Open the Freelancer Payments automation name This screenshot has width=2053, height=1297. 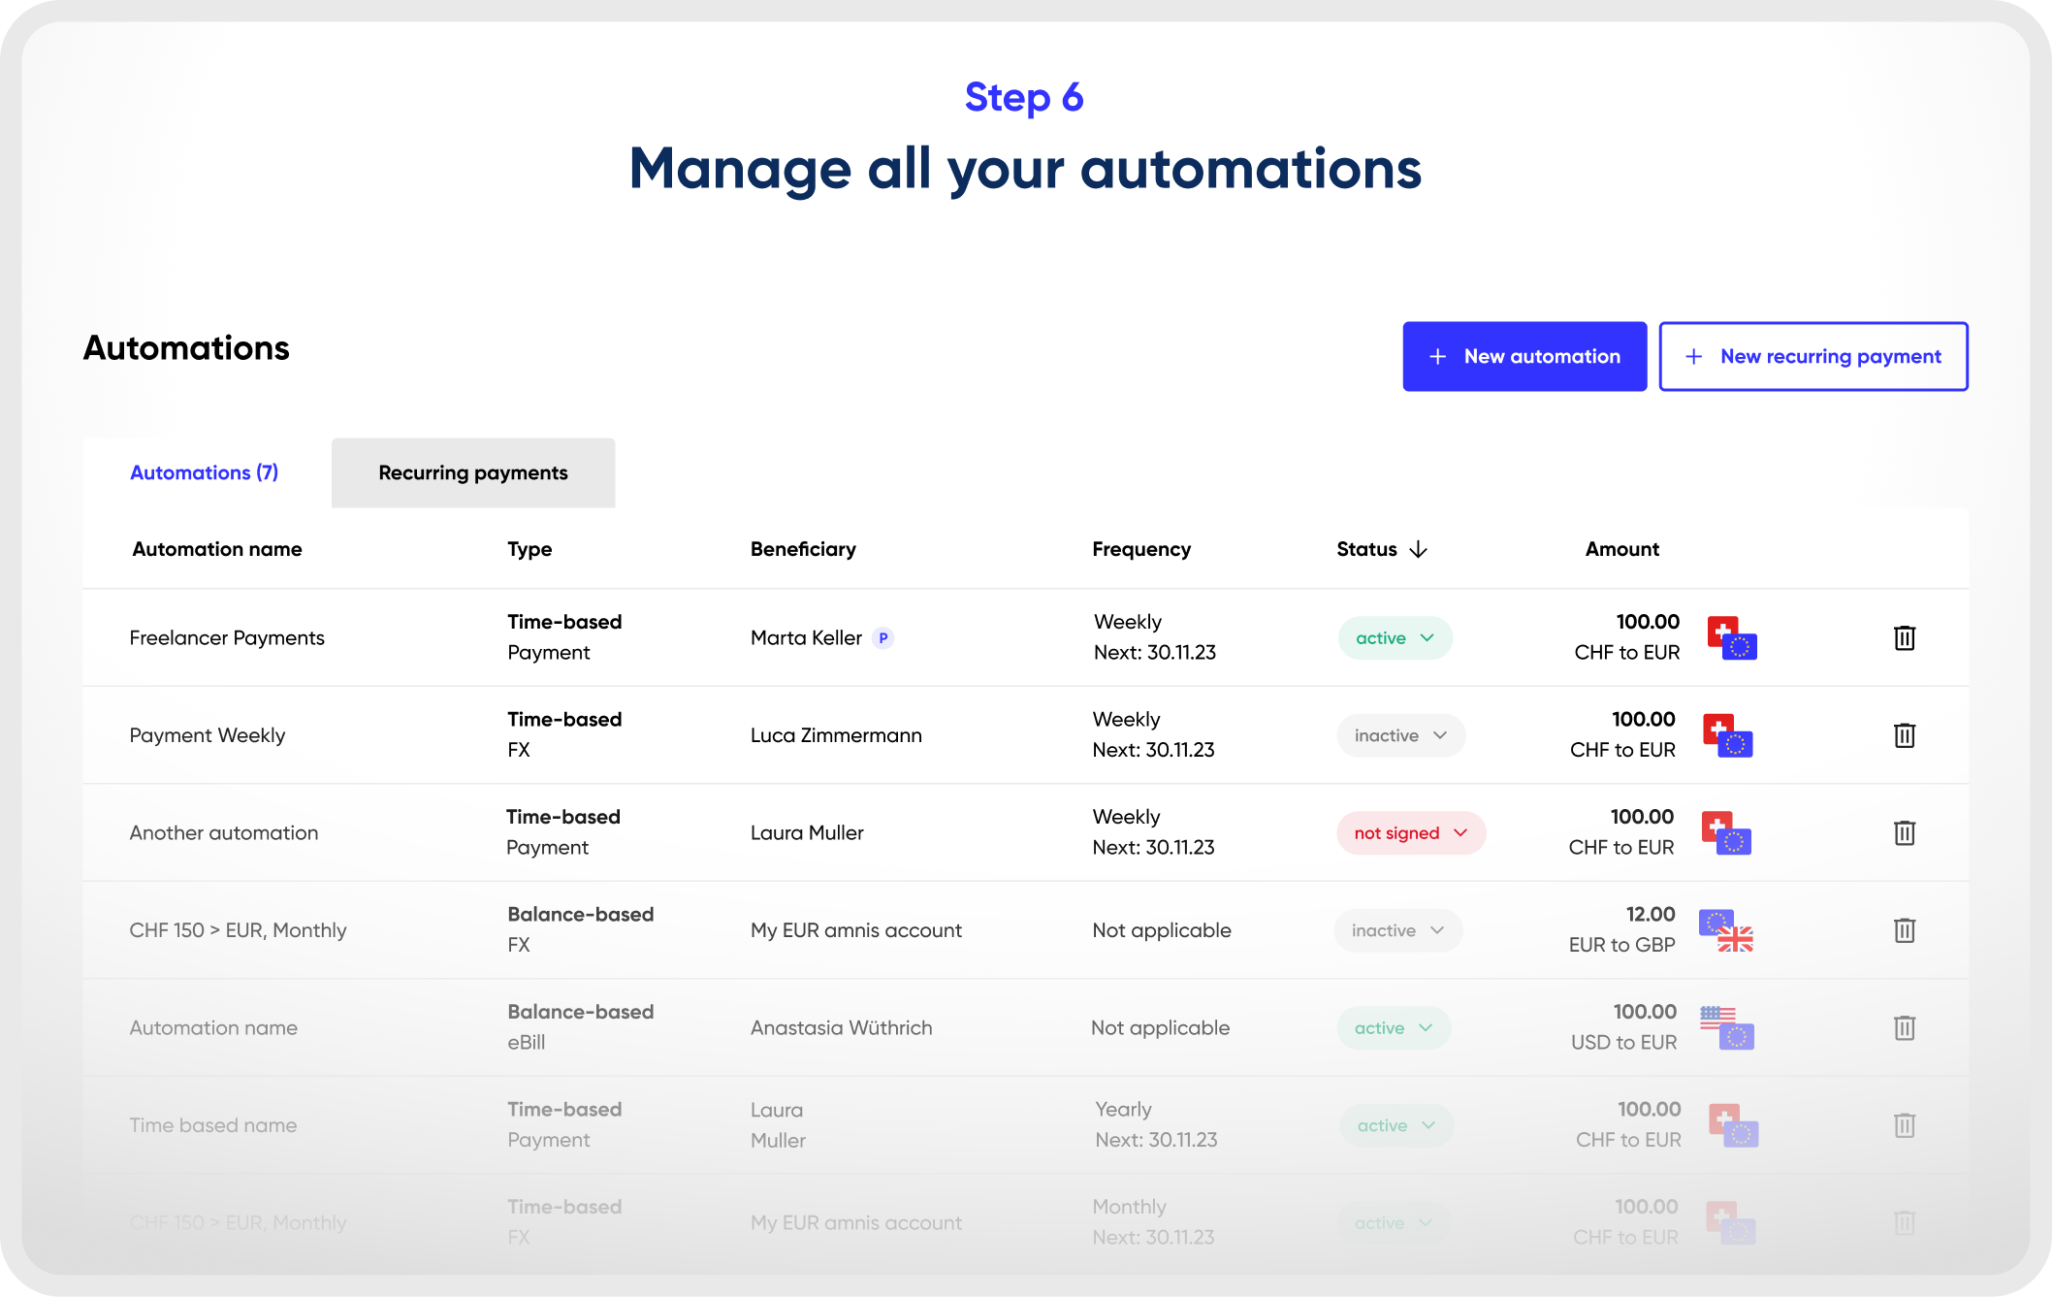coord(227,637)
